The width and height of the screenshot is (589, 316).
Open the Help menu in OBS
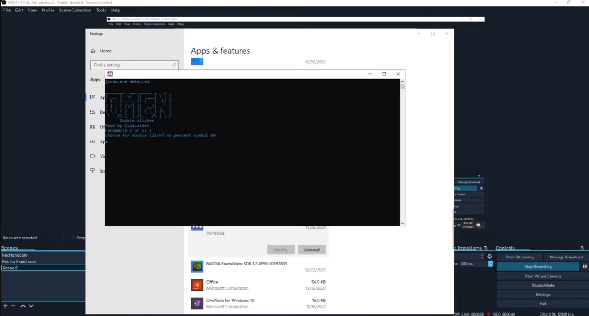(116, 10)
